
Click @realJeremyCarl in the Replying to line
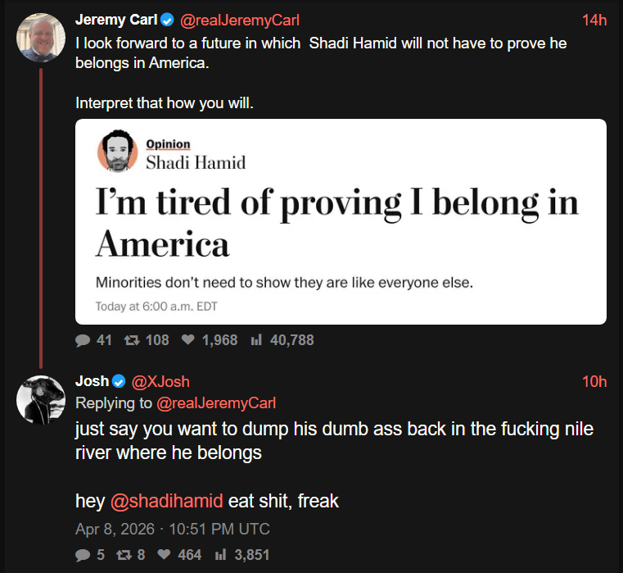[216, 402]
